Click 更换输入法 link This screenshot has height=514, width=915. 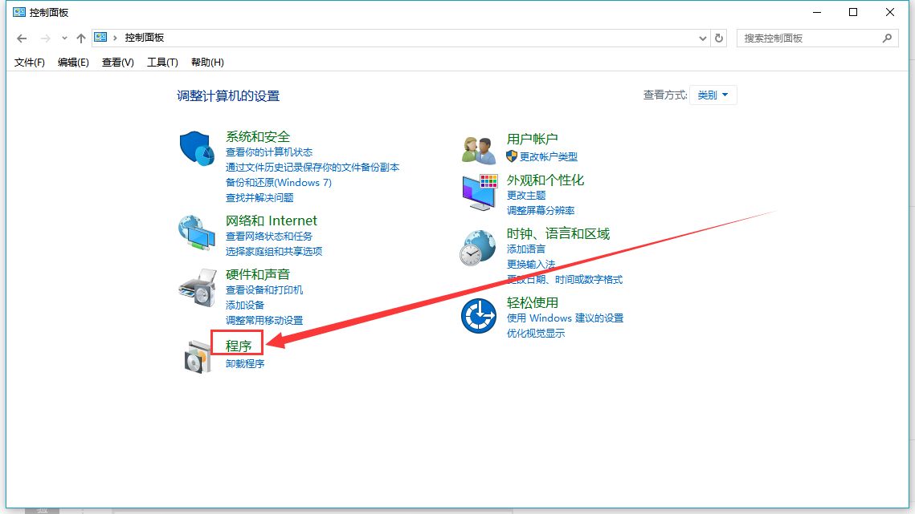coord(530,264)
